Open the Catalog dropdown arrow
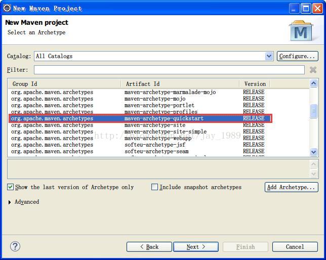The height and width of the screenshot is (260, 326). pos(269,56)
